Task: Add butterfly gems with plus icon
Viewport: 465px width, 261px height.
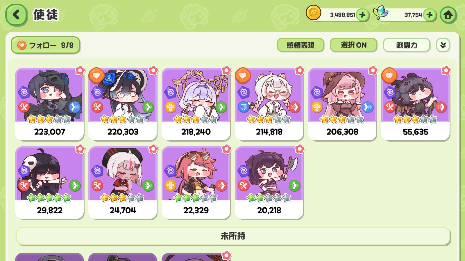Action: 429,15
